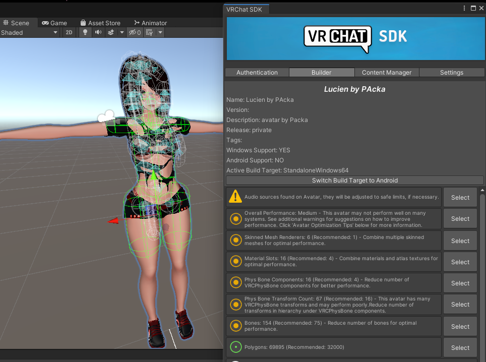Screen dimensions: 486x362
Task: Open the Content Manager tab
Action: (387, 73)
